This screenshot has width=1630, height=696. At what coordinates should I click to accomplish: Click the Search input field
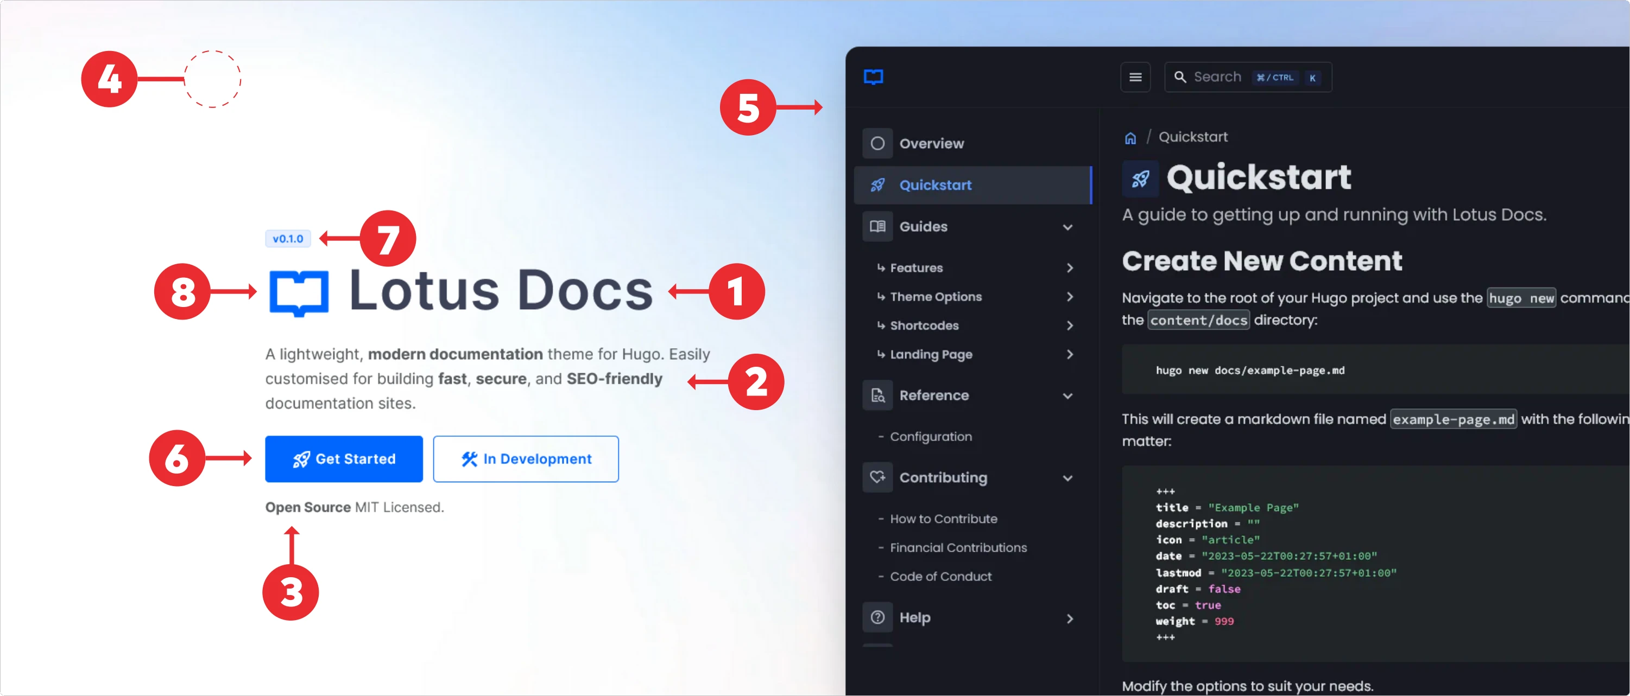point(1248,77)
